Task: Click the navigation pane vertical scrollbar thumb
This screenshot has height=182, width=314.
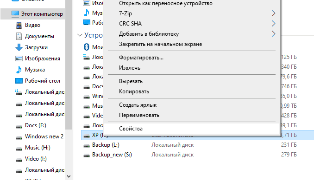Action: pos(69,65)
